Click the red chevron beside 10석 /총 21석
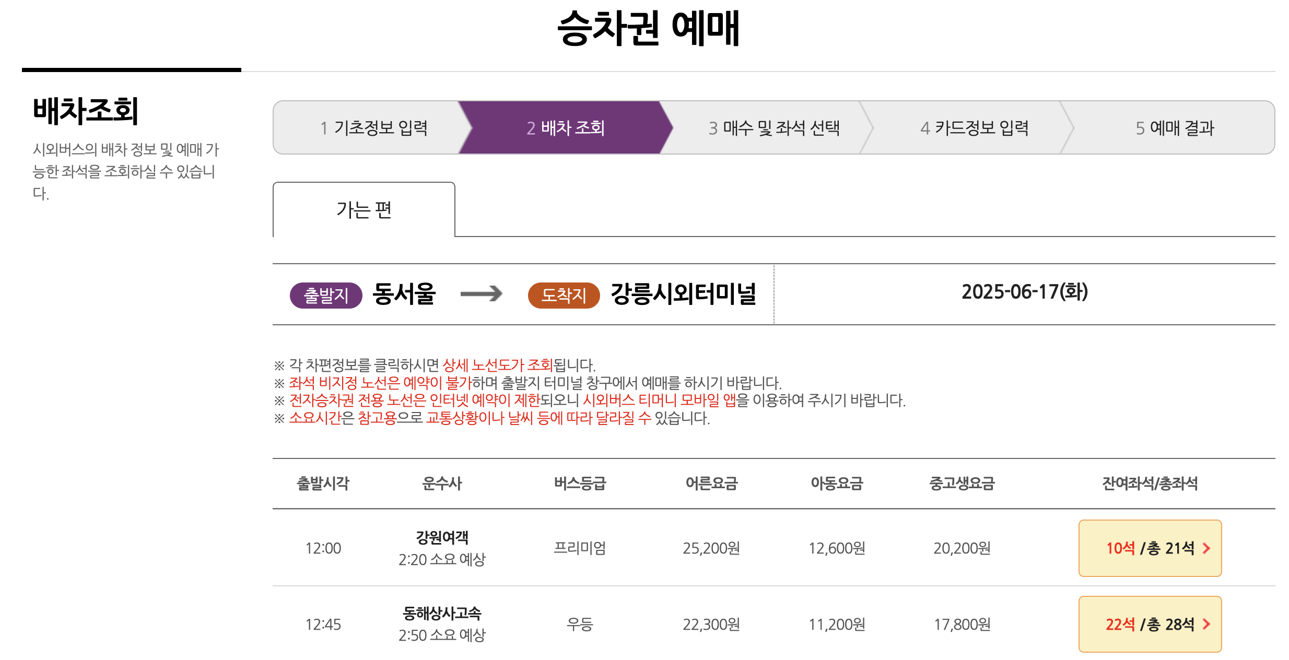Image resolution: width=1289 pixels, height=660 pixels. [x=1207, y=548]
